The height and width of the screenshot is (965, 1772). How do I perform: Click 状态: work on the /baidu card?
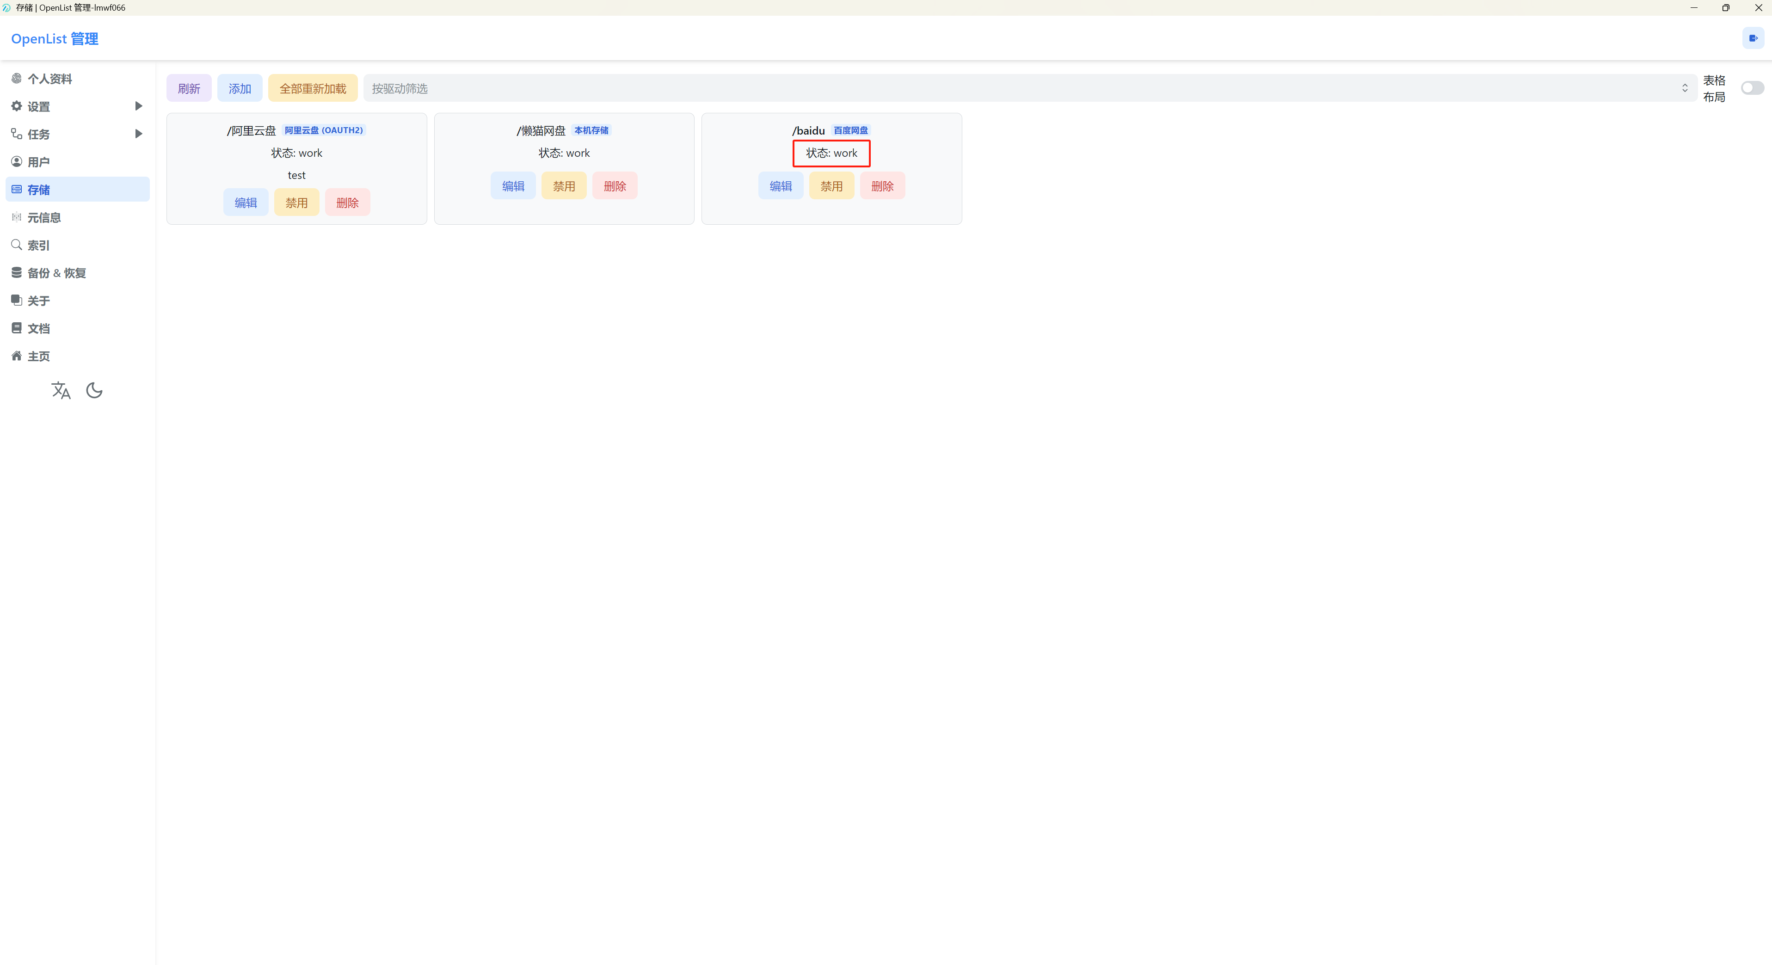pyautogui.click(x=831, y=153)
